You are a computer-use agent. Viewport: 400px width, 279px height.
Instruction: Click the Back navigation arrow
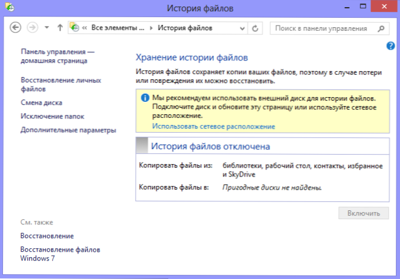[x=15, y=27]
